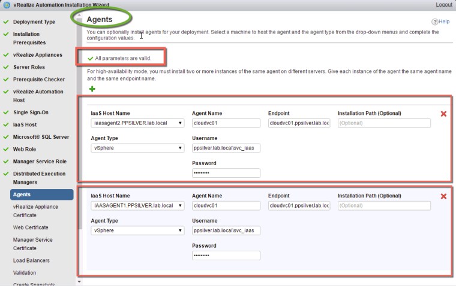
Task: Go to the Prerequisite Checker step
Action: [x=38, y=80]
